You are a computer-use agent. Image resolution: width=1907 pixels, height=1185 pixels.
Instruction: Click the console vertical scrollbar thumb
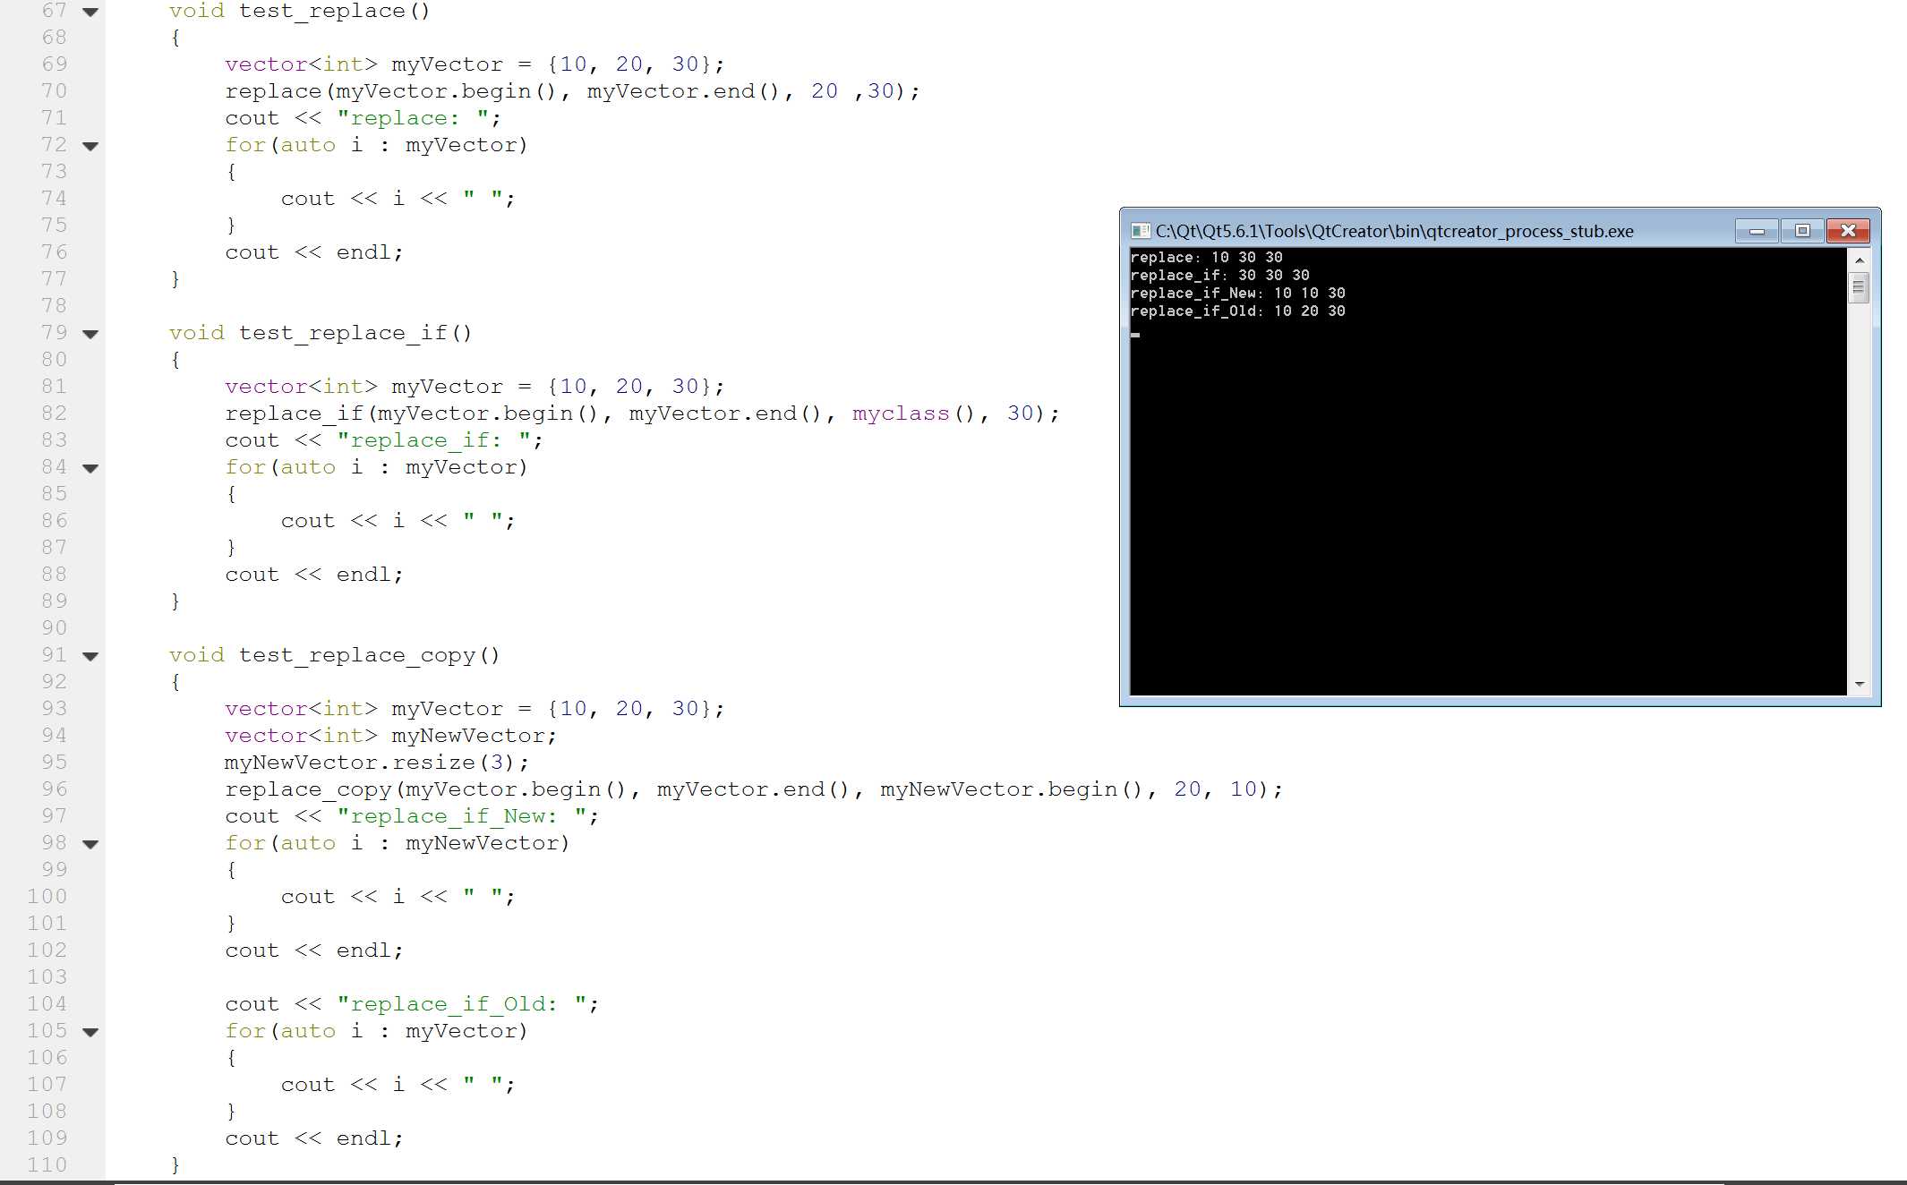[x=1859, y=287]
